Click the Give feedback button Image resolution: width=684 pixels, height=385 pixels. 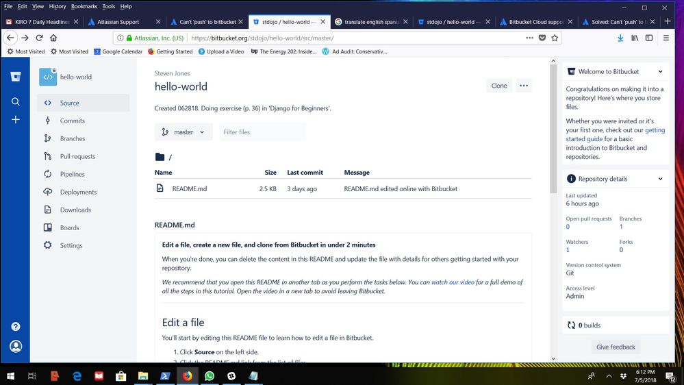point(616,347)
